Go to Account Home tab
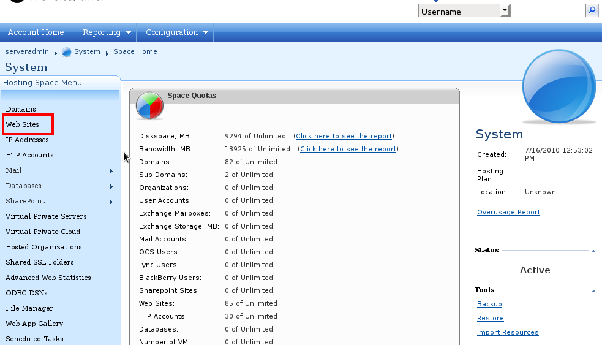The image size is (602, 345). pos(36,32)
